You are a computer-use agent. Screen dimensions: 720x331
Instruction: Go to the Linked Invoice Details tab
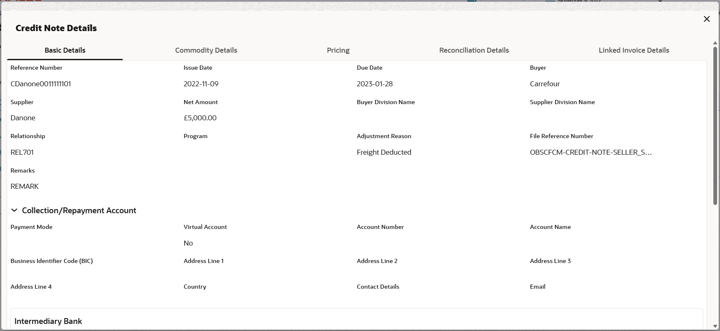coord(634,50)
